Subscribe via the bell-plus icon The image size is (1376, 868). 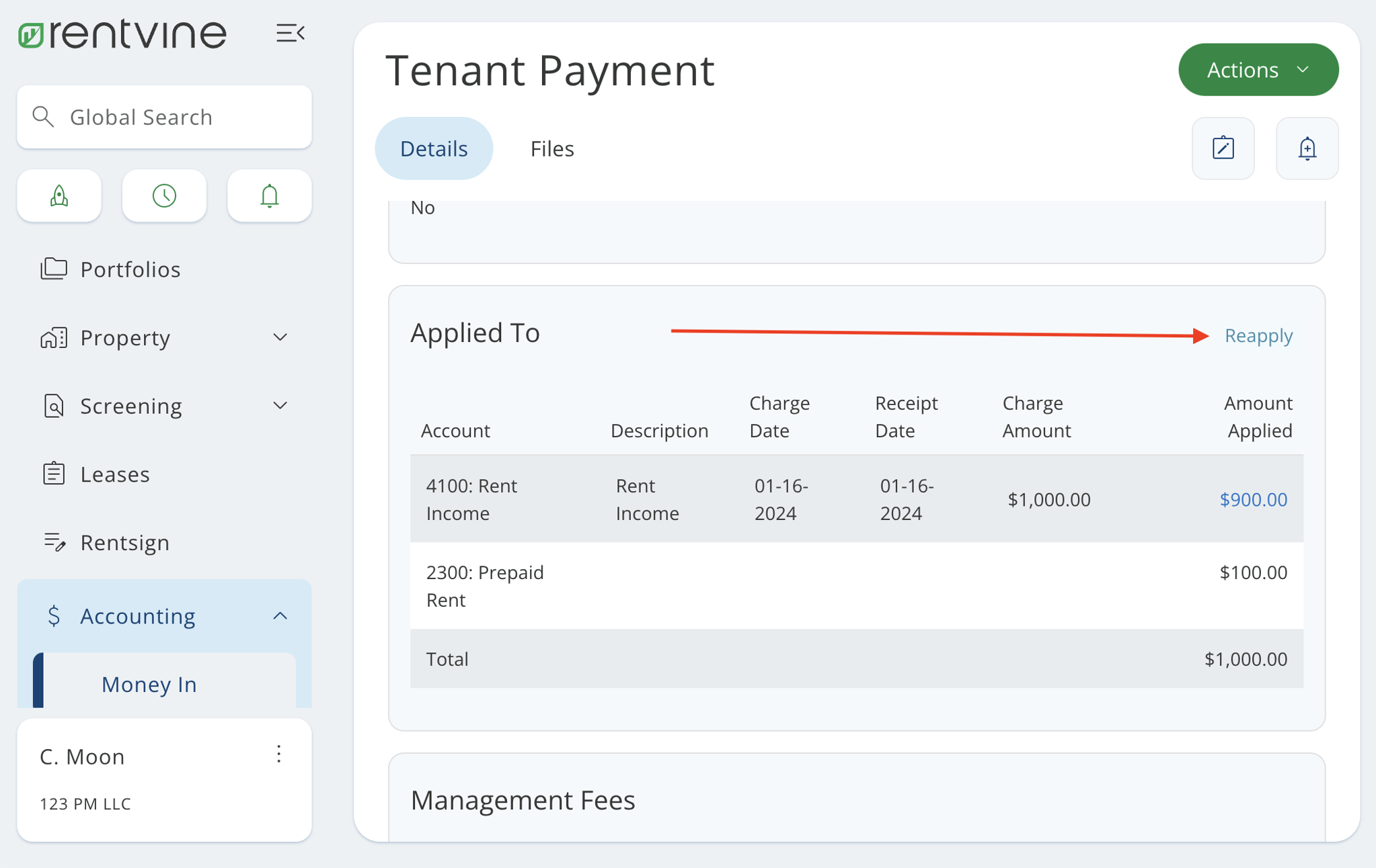tap(1306, 148)
